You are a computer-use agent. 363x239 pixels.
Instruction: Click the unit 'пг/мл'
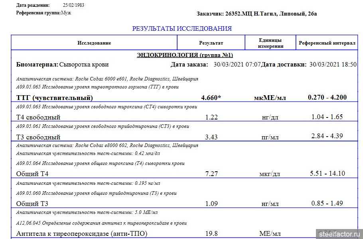click(270, 137)
